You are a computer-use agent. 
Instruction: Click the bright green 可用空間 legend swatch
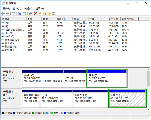[x=52, y=113]
